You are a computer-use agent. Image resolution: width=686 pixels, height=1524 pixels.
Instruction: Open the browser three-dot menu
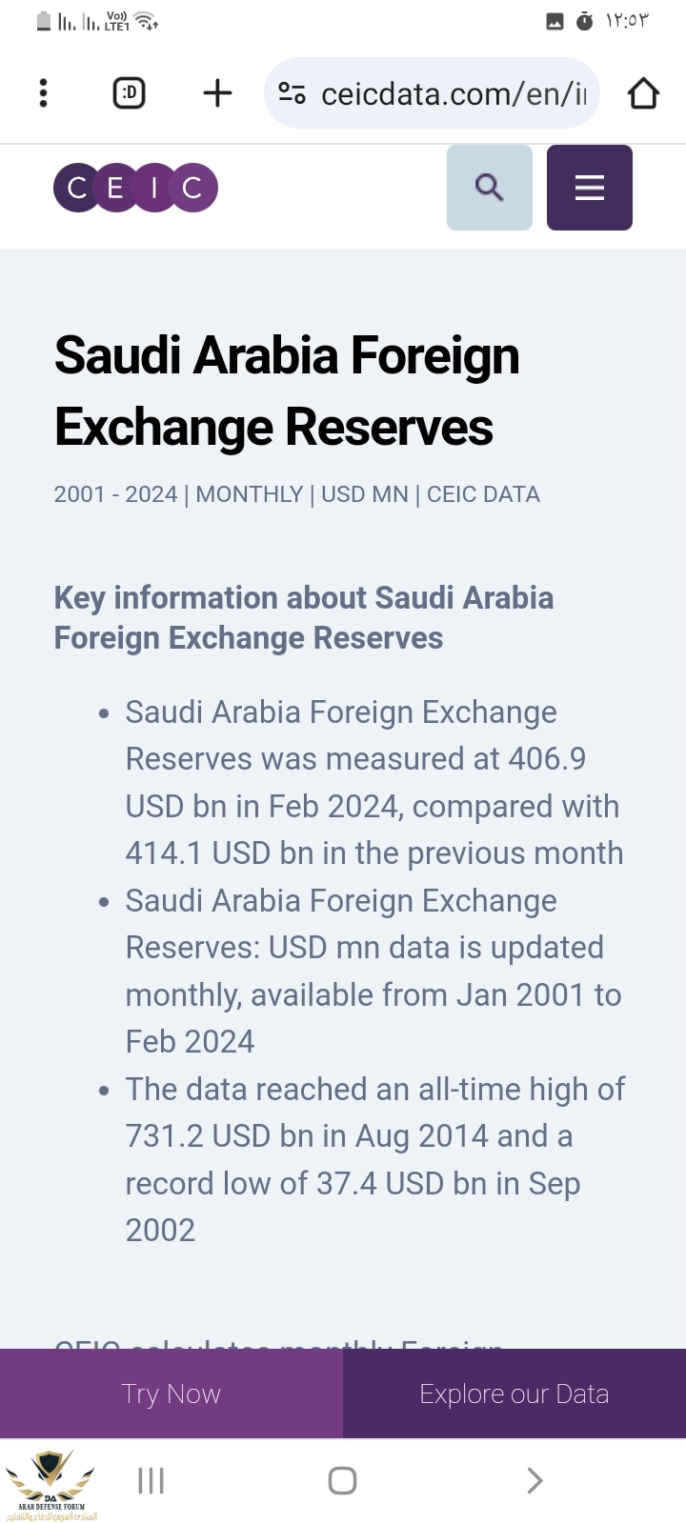point(43,93)
